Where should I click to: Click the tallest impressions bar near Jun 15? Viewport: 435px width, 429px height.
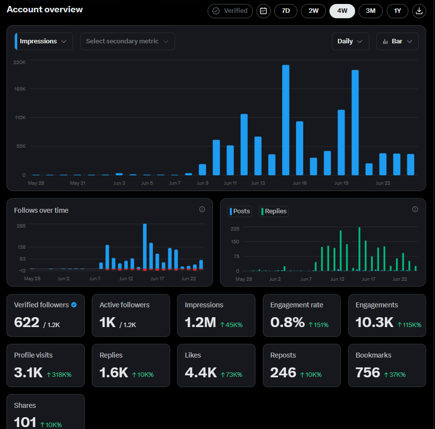point(286,120)
